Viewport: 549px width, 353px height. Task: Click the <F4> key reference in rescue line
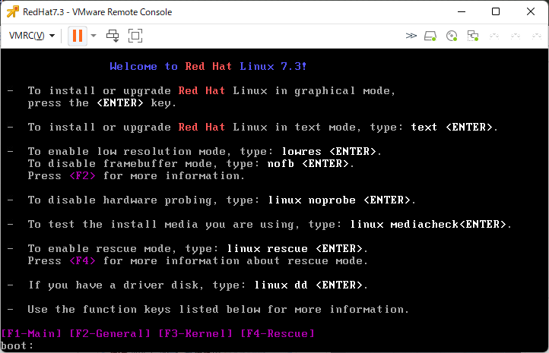[82, 260]
